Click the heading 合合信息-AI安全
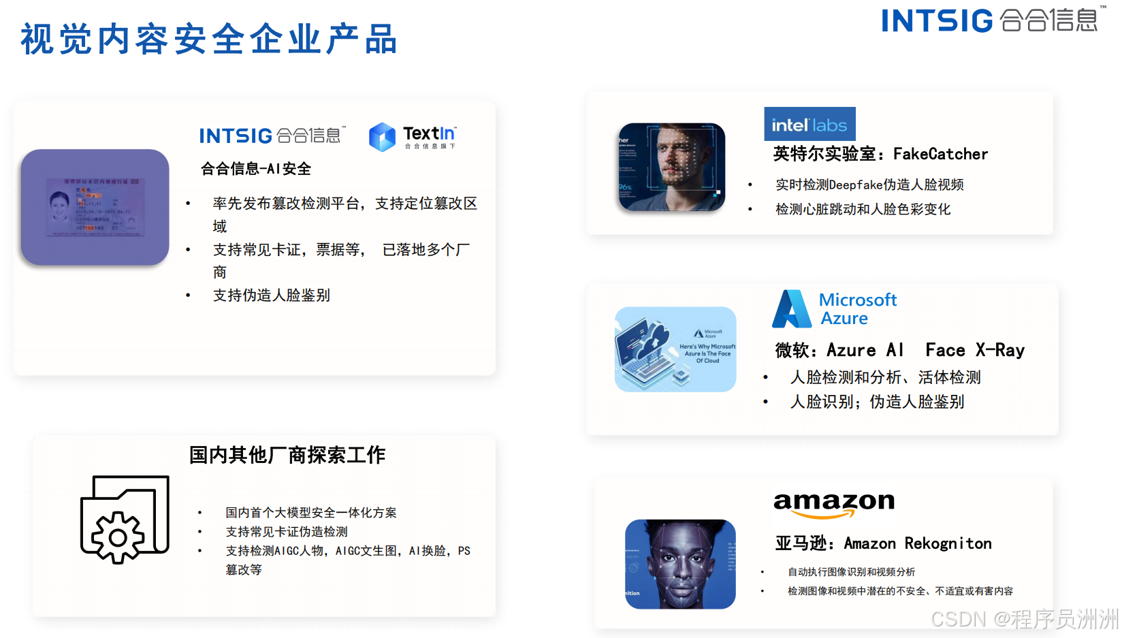The width and height of the screenshot is (1122, 638). 256,169
